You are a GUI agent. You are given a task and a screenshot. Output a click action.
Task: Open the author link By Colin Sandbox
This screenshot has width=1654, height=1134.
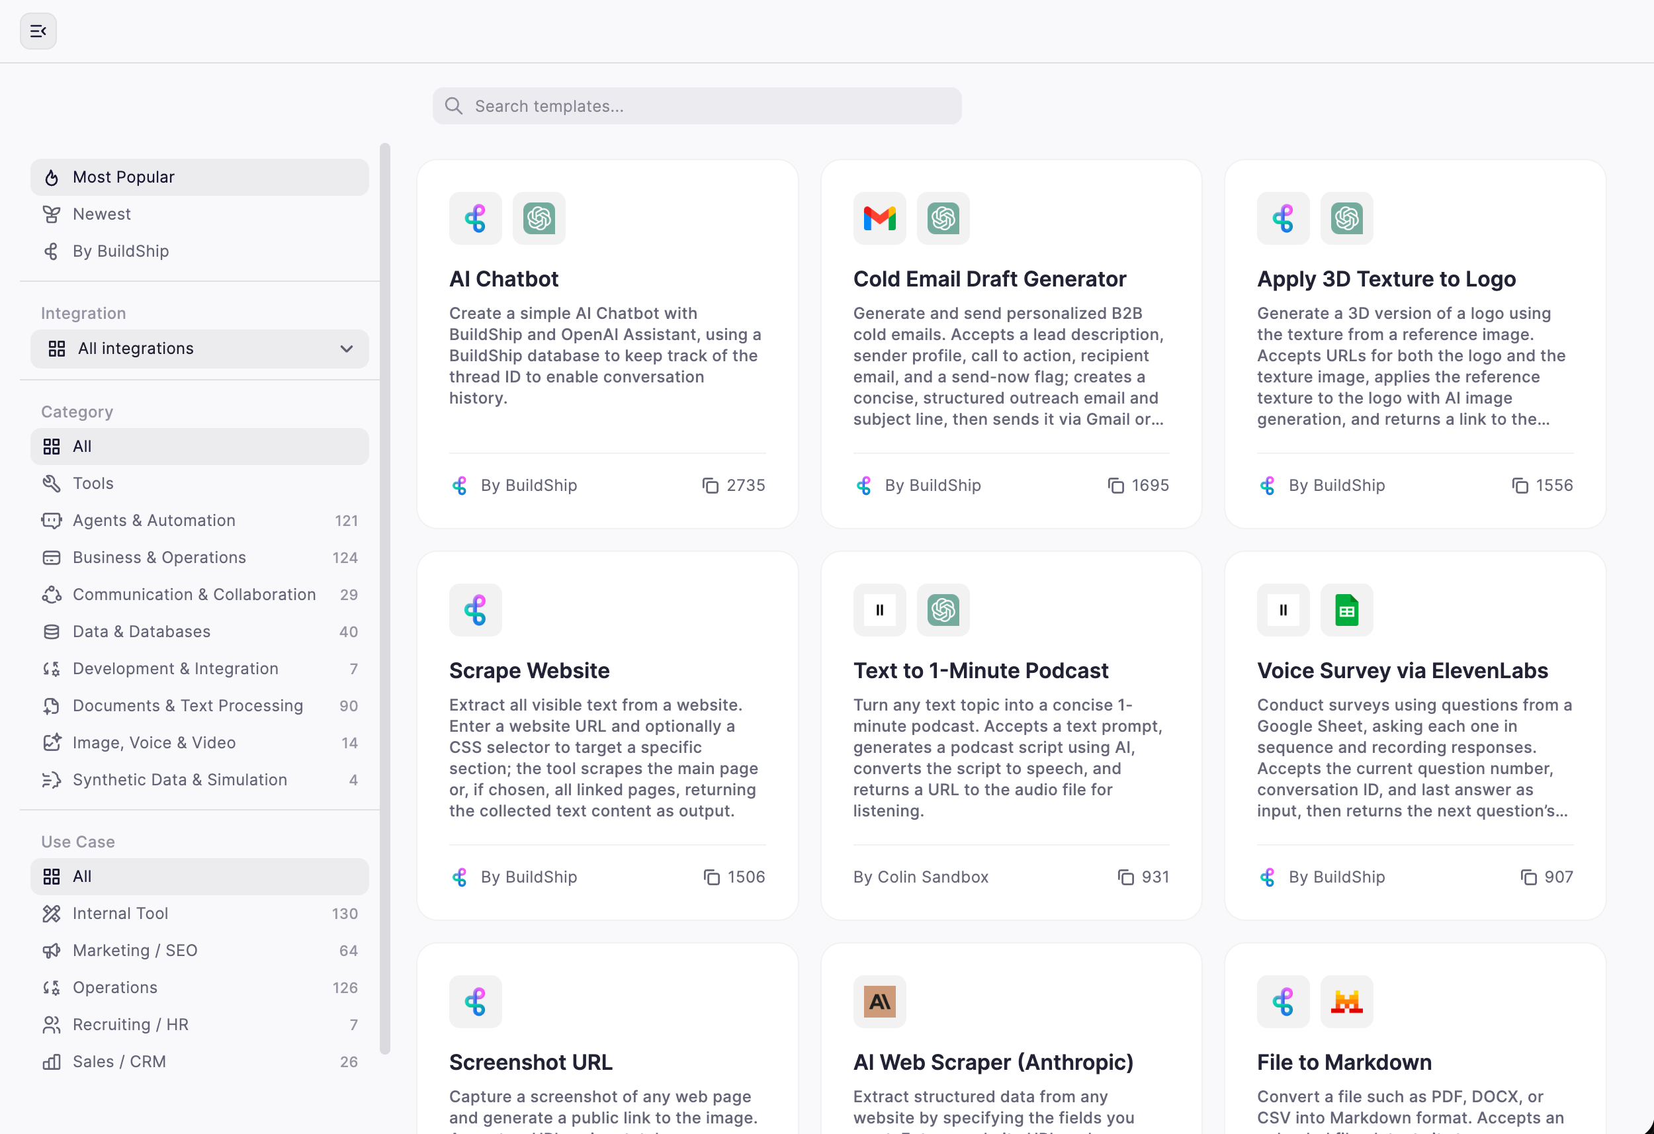(921, 877)
